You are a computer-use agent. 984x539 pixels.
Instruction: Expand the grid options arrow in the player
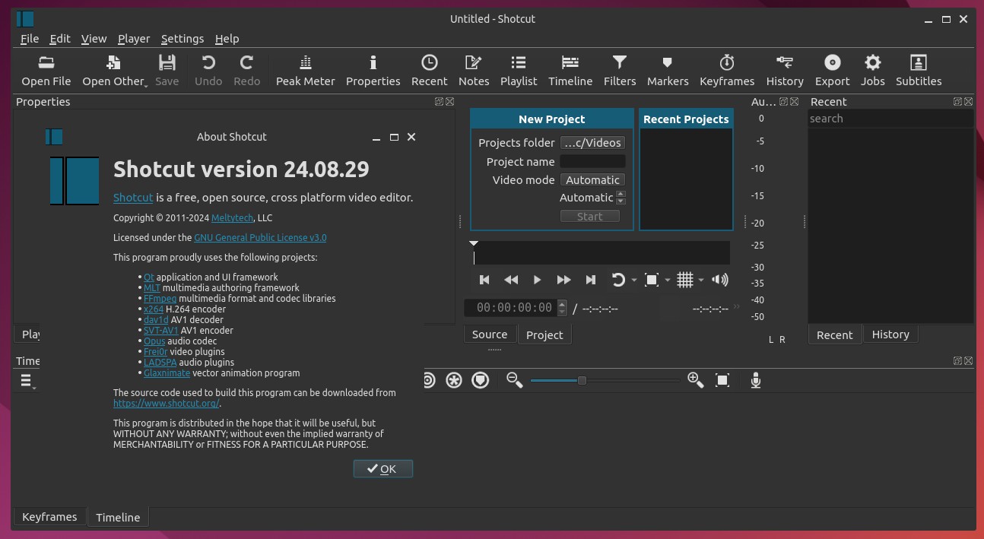(701, 280)
